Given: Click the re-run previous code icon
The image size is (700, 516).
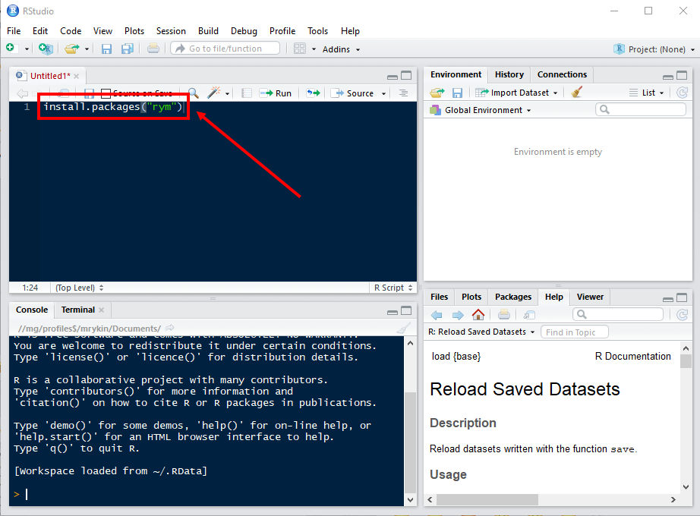Looking at the screenshot, I should click(x=313, y=93).
